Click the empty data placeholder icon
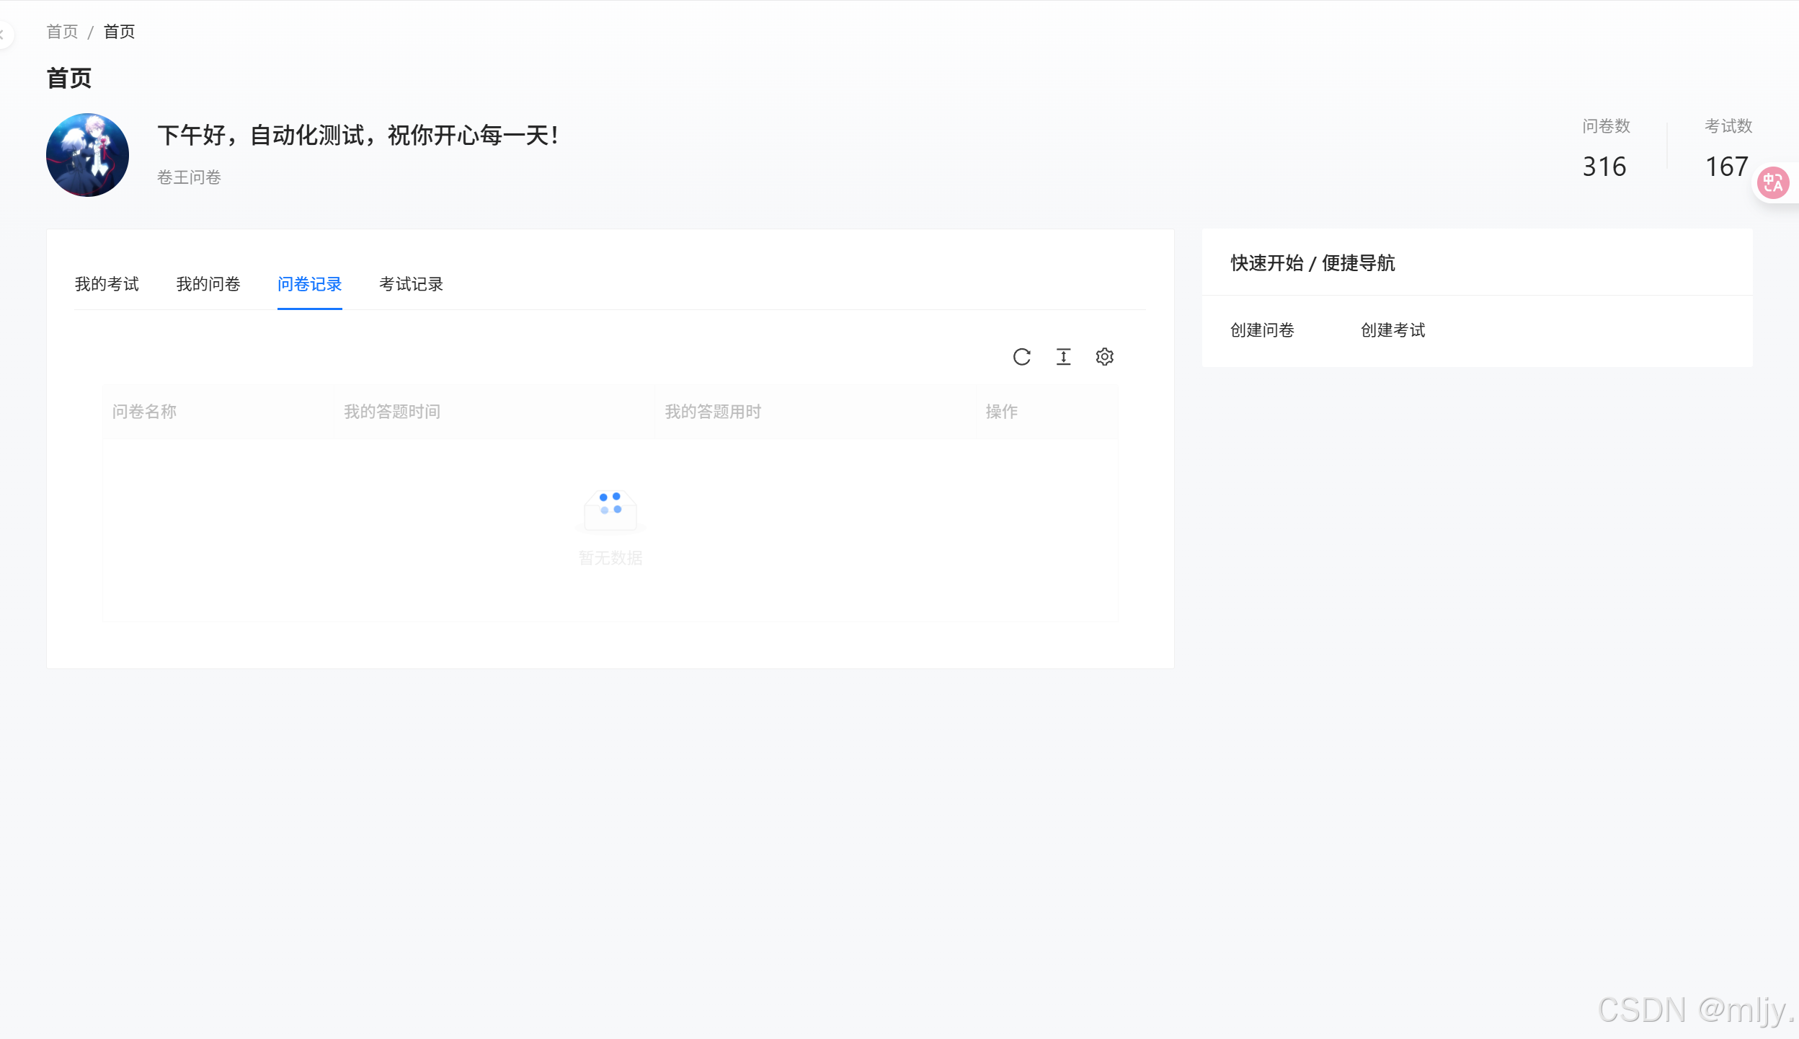 [610, 510]
